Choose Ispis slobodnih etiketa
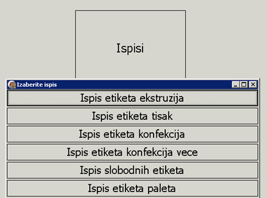 tap(132, 170)
